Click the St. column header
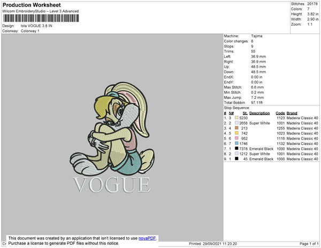 pos(245,113)
